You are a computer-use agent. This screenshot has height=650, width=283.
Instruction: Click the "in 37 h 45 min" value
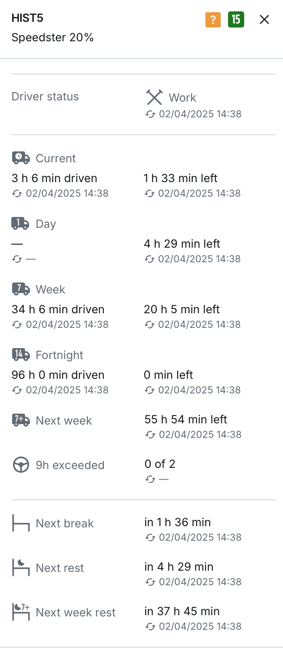point(182,611)
